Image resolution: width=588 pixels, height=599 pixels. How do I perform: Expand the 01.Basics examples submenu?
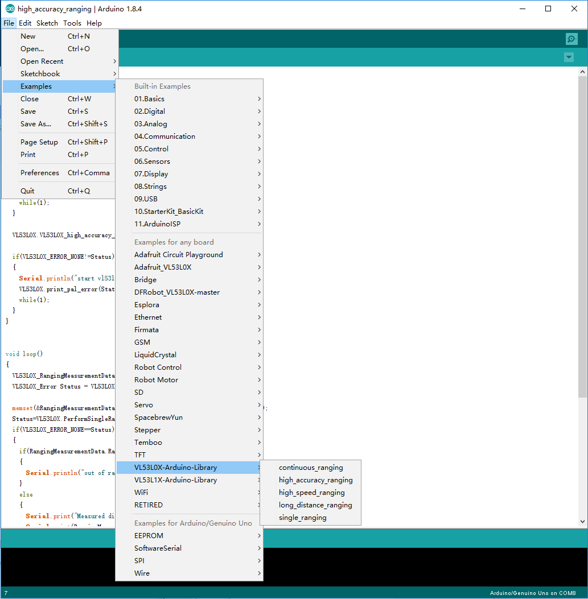pos(190,98)
